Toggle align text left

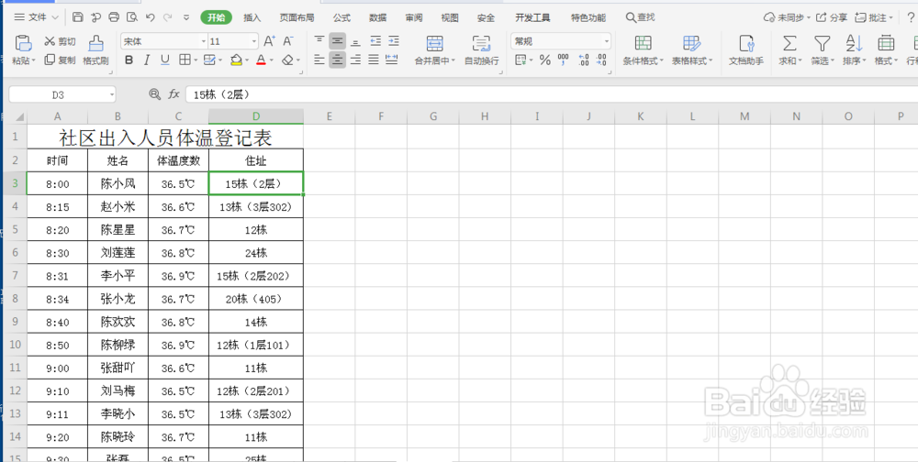319,60
